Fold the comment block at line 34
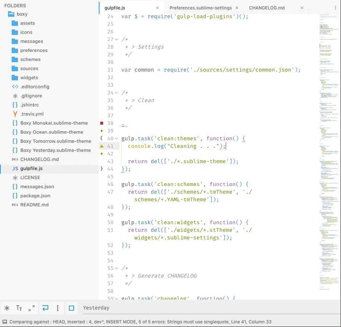The image size is (341, 327). coord(116,93)
